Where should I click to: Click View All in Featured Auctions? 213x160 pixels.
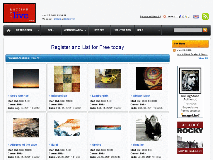pos(35,58)
